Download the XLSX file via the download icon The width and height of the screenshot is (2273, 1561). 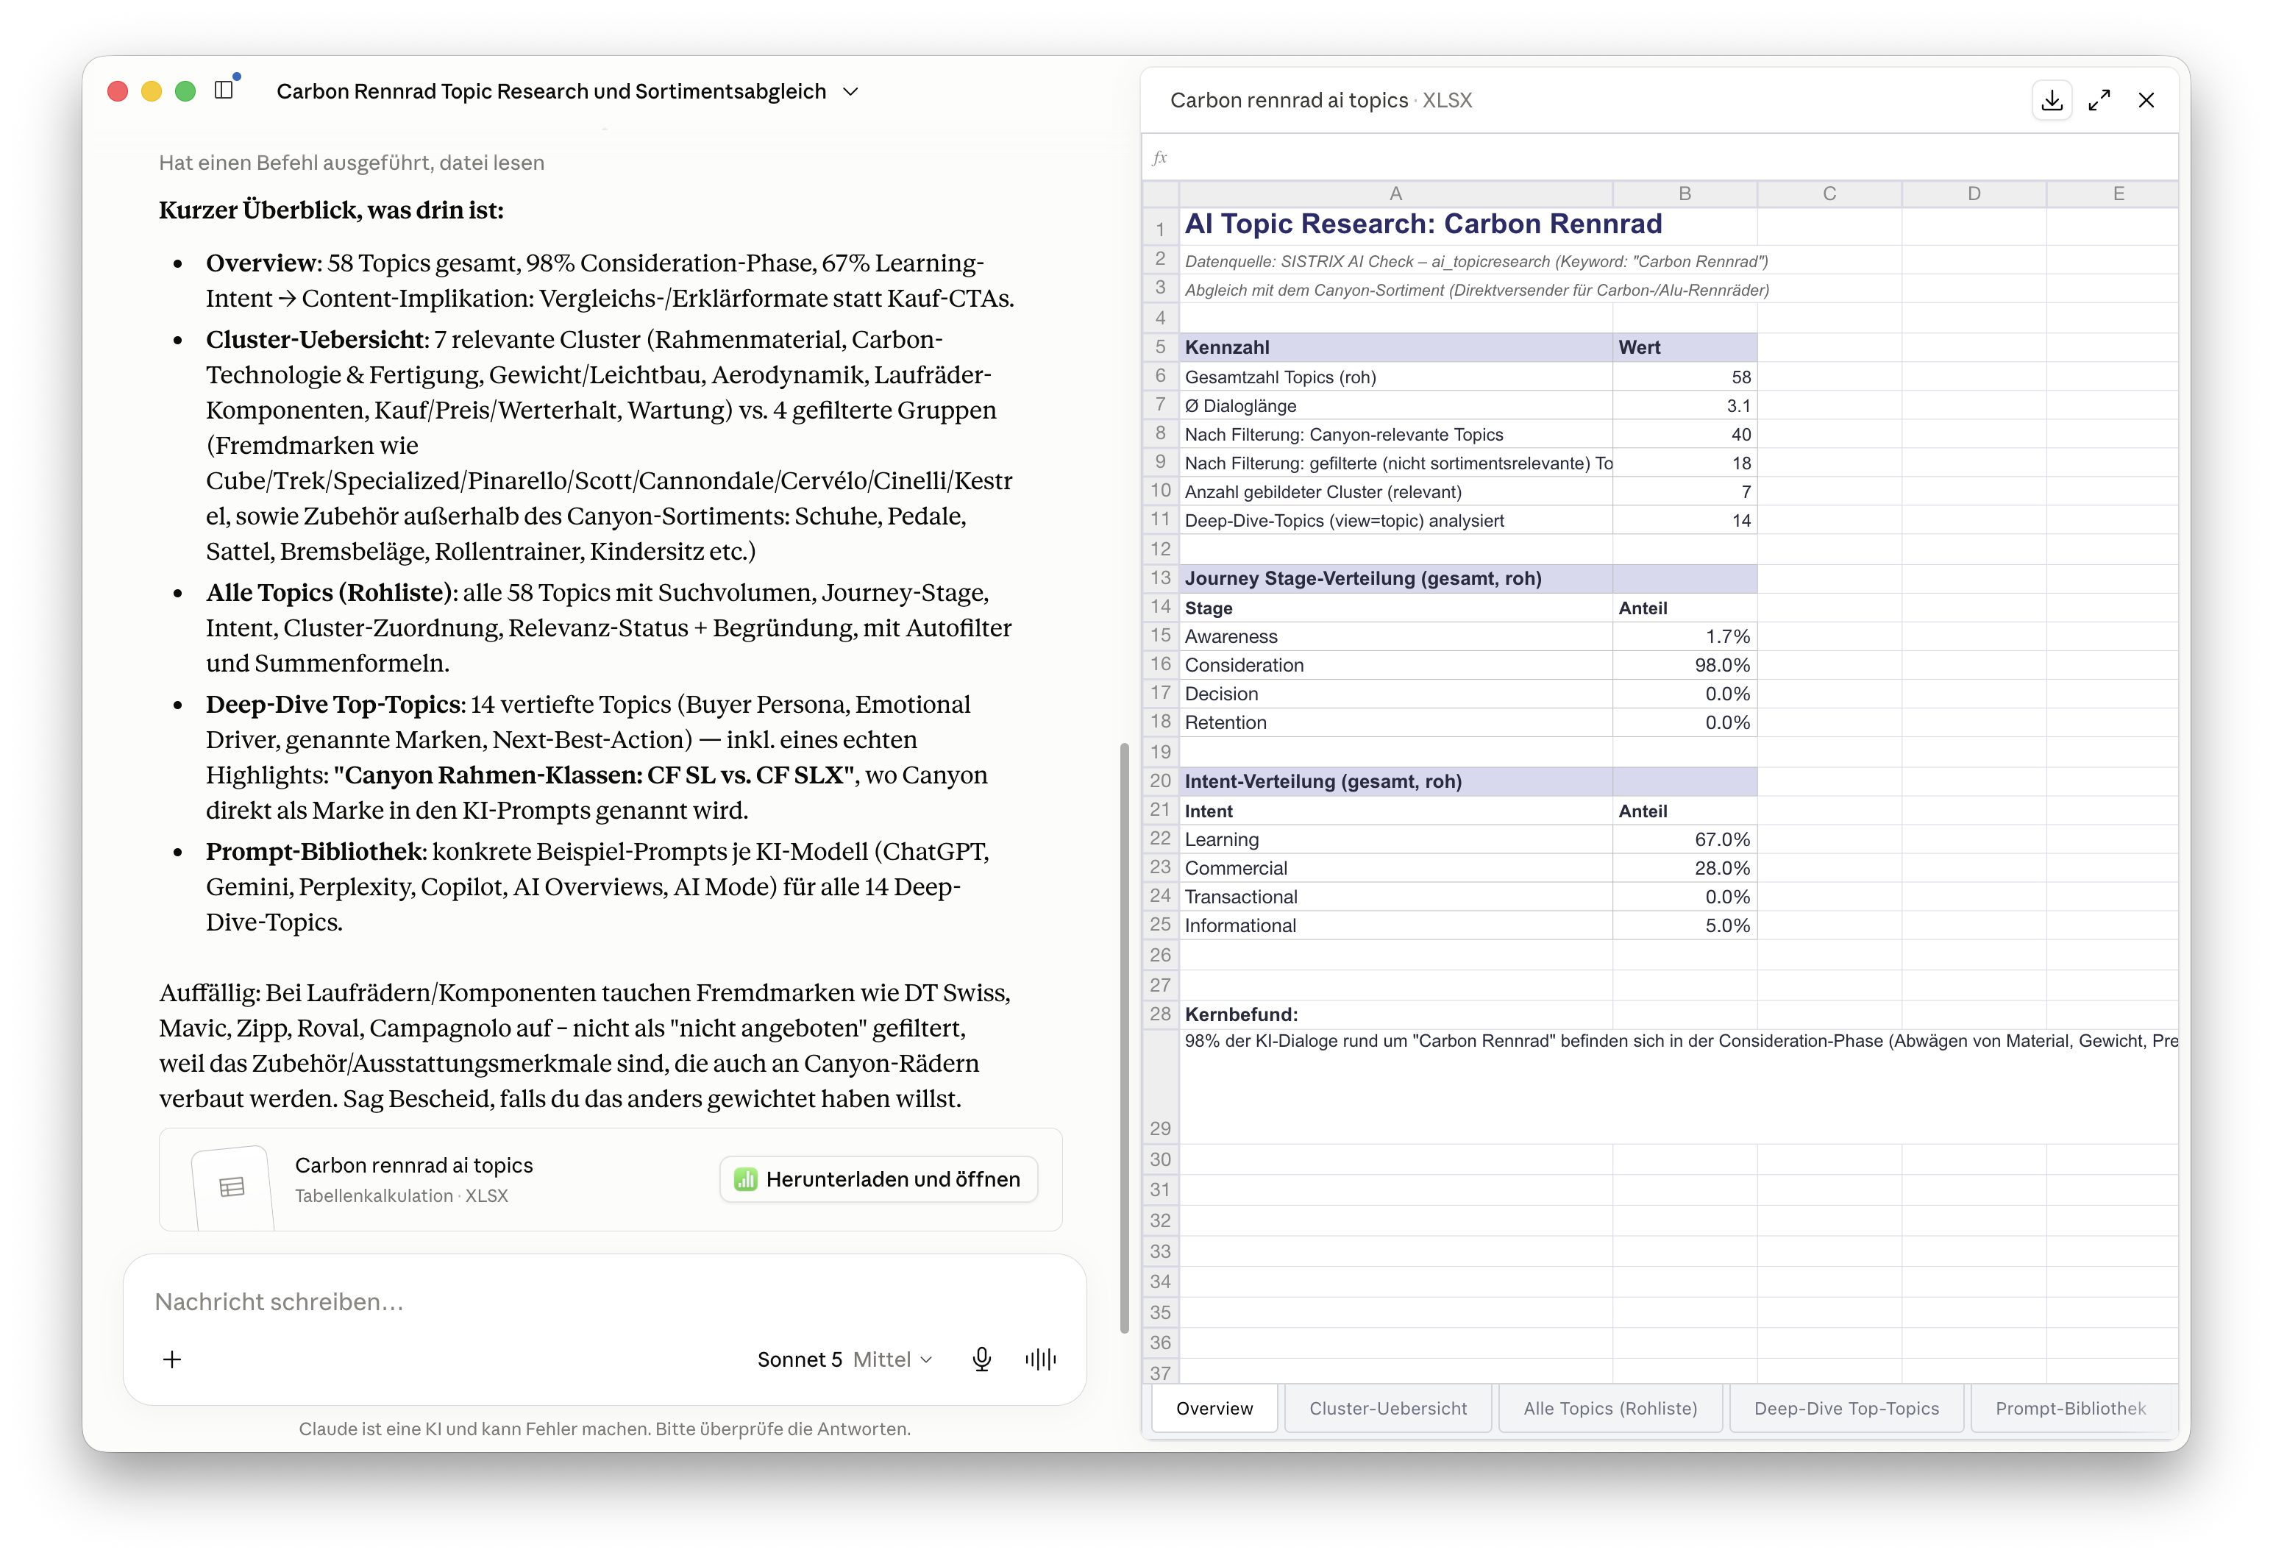point(2052,100)
